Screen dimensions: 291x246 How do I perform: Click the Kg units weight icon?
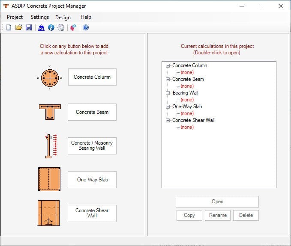click(41, 28)
